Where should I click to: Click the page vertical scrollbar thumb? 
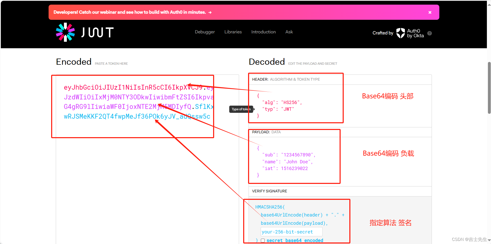click(489, 88)
